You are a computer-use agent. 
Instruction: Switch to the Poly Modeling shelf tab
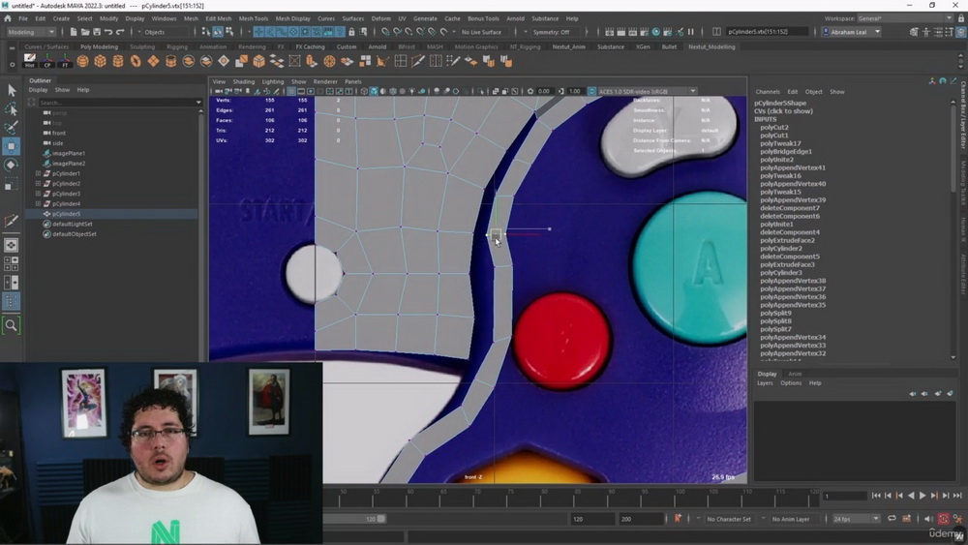tap(99, 46)
